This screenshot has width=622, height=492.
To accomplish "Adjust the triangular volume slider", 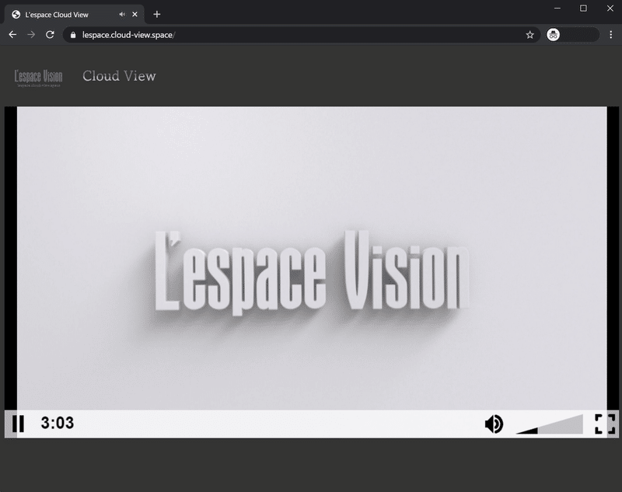I will click(550, 424).
